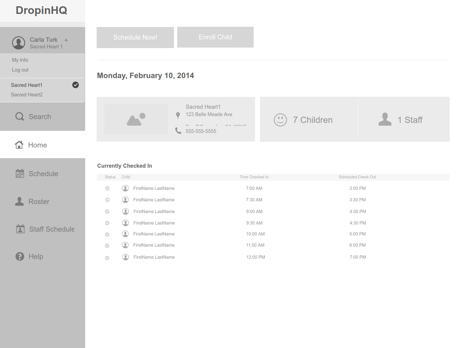
Task: Switch to Sacred Heart2 location
Action: [27, 95]
